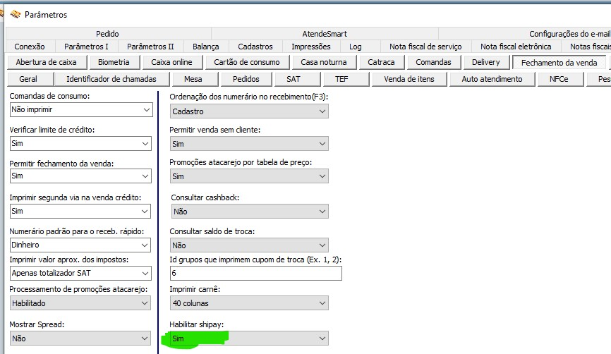Image resolution: width=611 pixels, height=354 pixels.
Task: Switch to the Parâmetros II tab
Action: (150, 47)
